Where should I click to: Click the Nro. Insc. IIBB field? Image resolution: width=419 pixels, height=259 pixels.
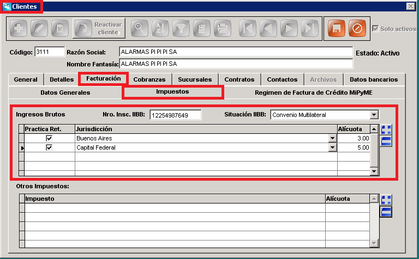[175, 115]
